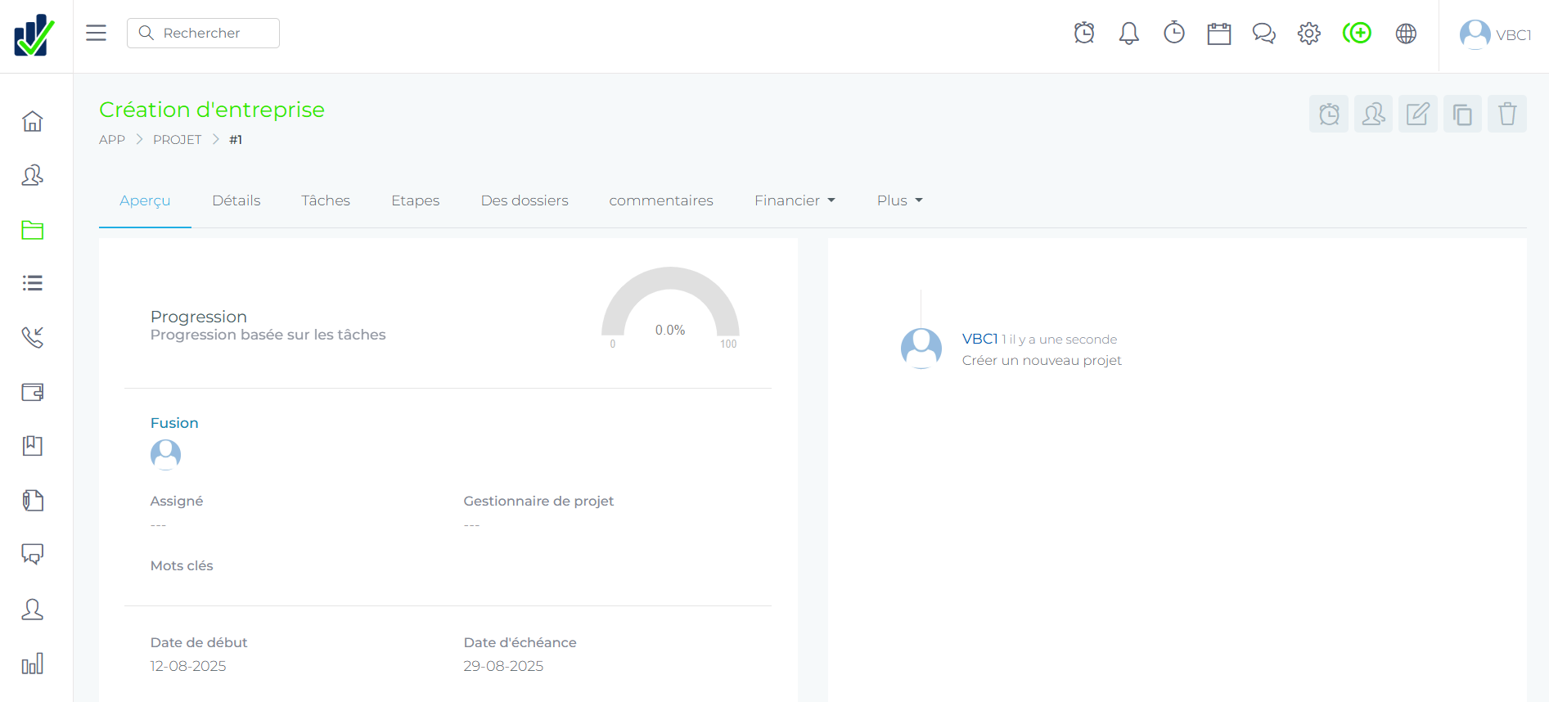Click the project reminder alarm clock icon

[x=1329, y=115]
